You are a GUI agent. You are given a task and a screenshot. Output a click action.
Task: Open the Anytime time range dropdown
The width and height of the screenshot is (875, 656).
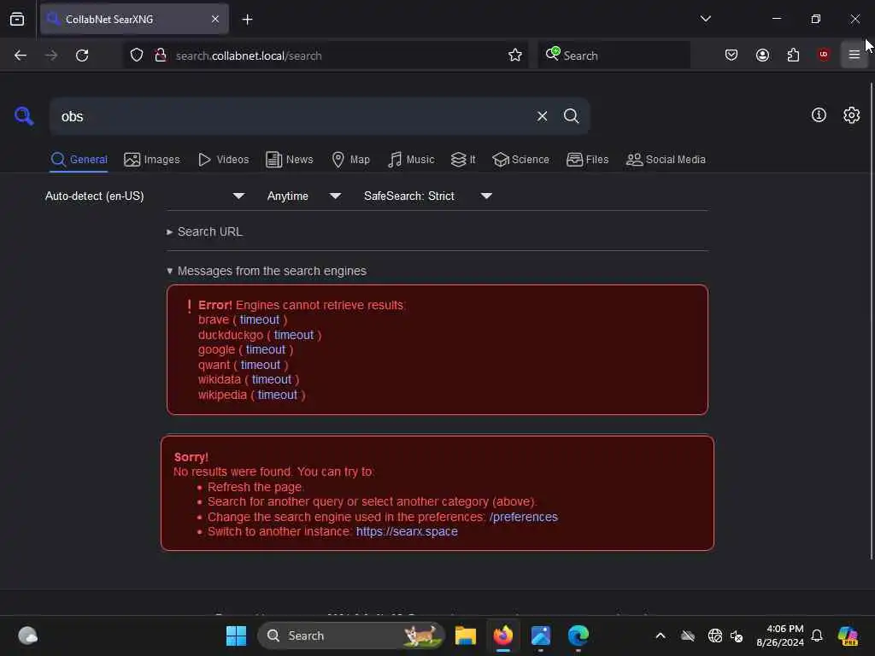(303, 196)
